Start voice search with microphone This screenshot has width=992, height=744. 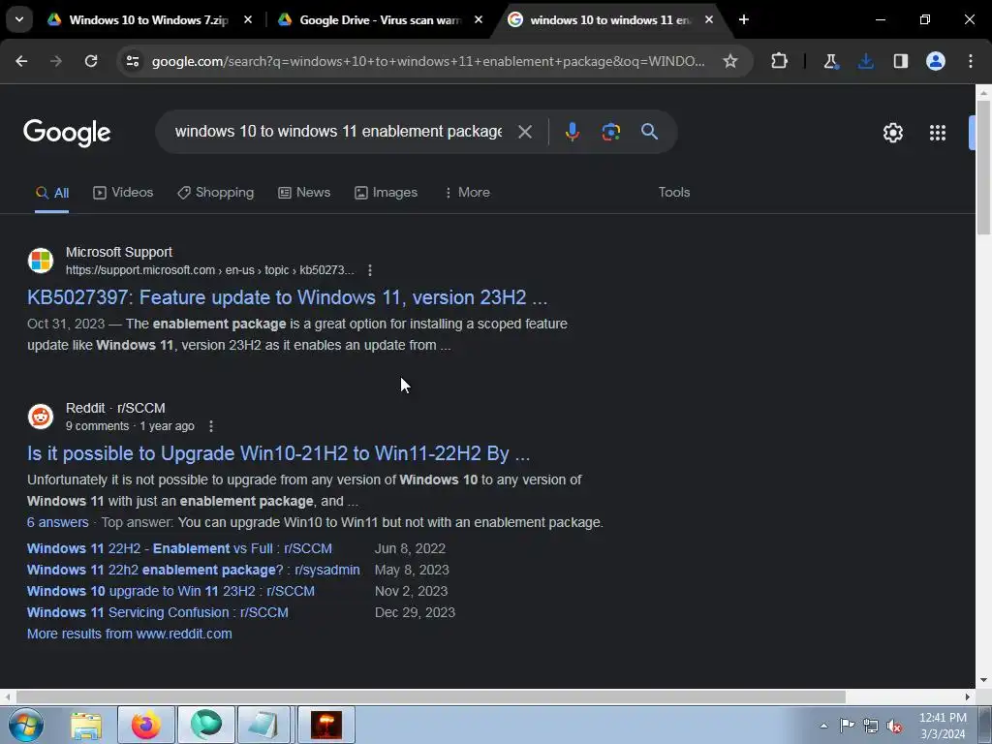pos(572,132)
